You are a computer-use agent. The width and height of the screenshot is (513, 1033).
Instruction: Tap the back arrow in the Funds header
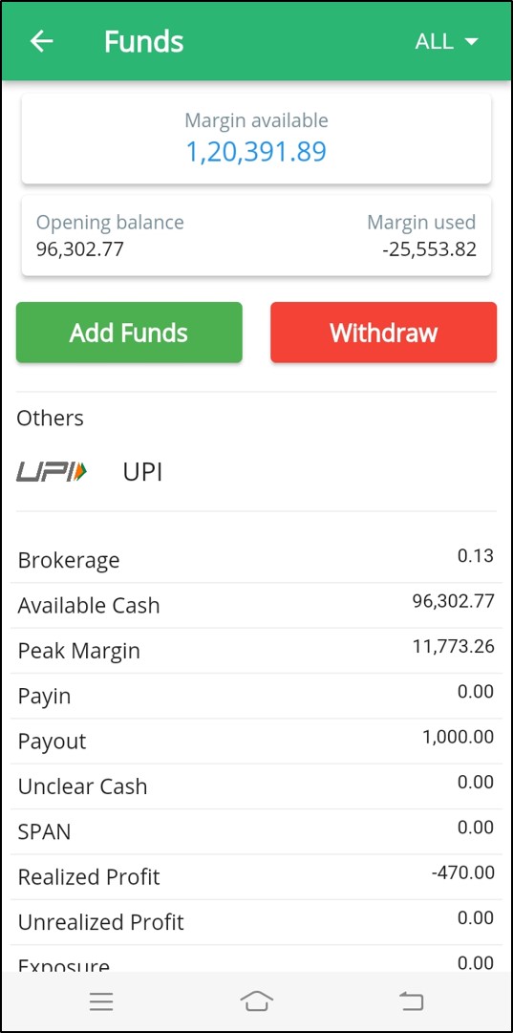click(x=41, y=41)
